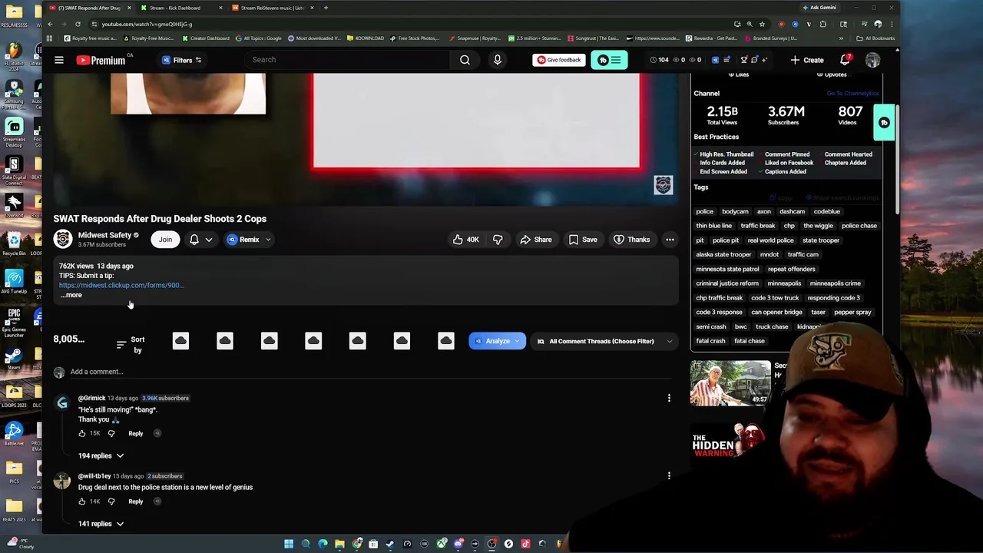Open options menu for @will-tb1ey comment

click(669, 475)
